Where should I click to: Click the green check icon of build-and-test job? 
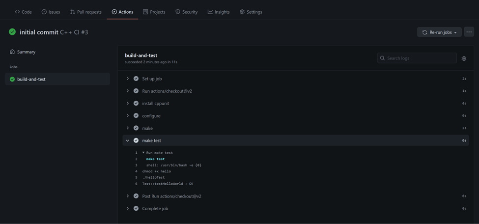12,79
